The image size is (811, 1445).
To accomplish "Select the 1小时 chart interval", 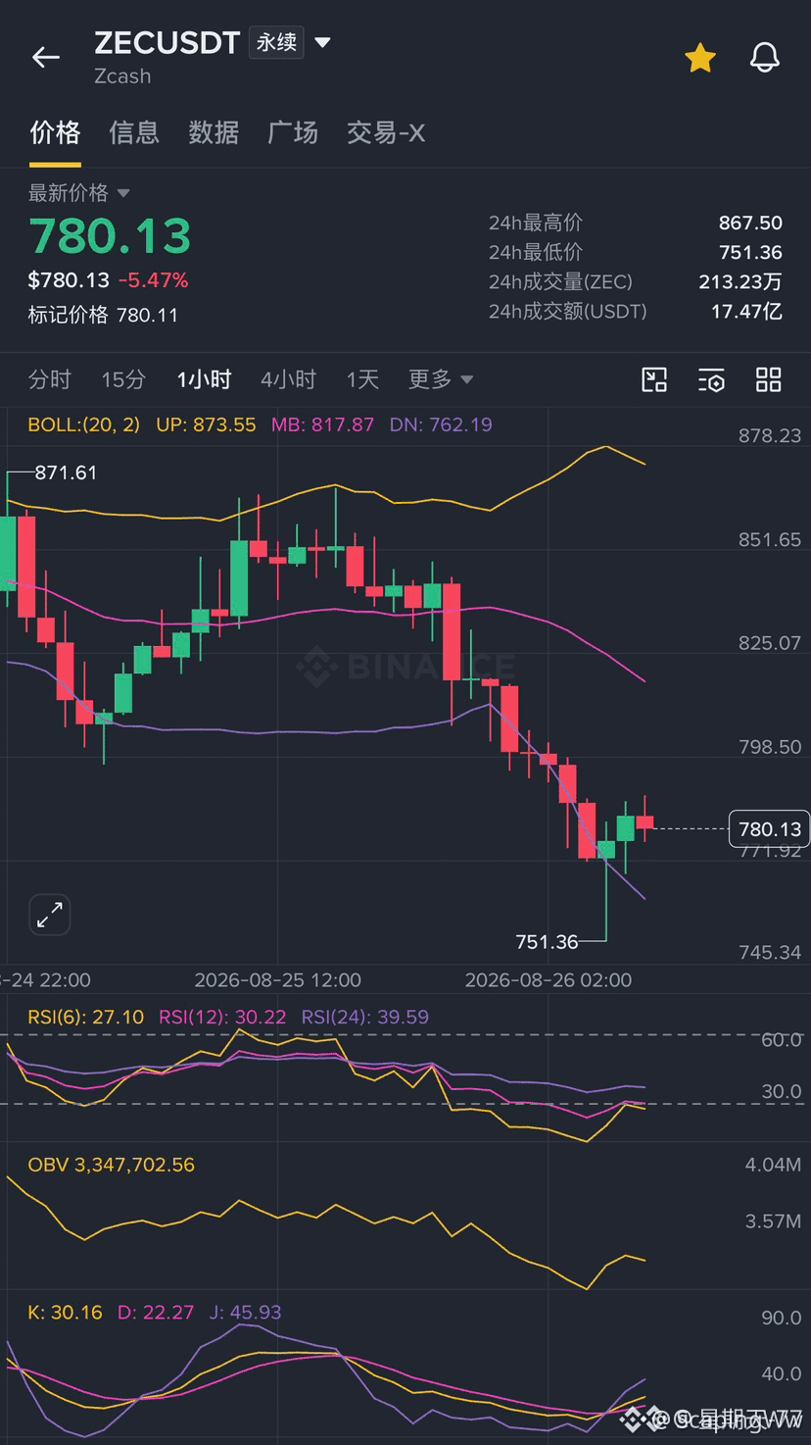I will coord(204,379).
